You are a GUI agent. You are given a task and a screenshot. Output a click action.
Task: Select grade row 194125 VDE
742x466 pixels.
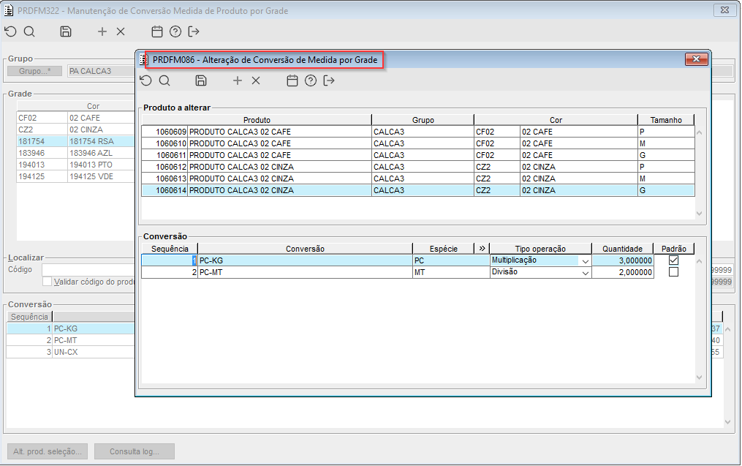(76, 176)
